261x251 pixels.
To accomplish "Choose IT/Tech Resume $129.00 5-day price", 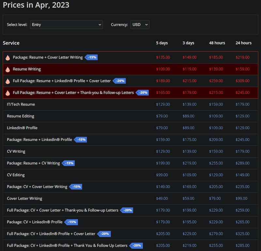I will (163, 104).
